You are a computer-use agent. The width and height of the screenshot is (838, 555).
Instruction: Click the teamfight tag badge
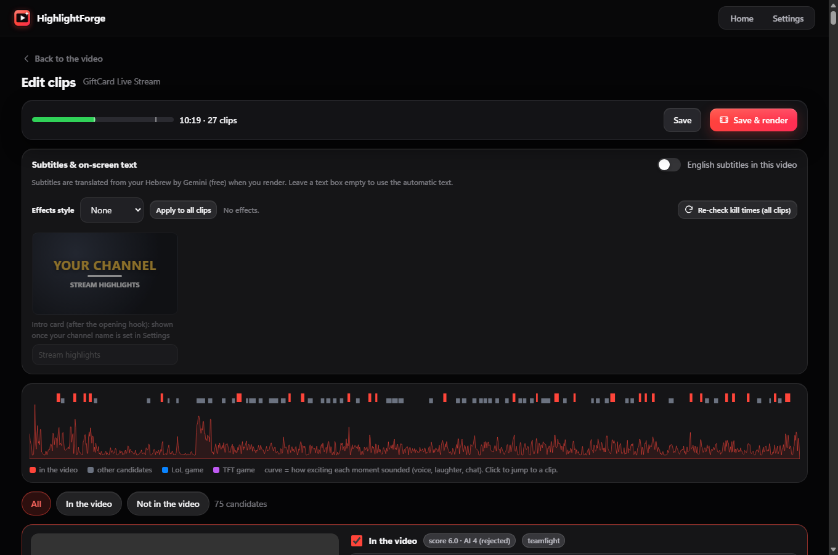click(x=543, y=541)
